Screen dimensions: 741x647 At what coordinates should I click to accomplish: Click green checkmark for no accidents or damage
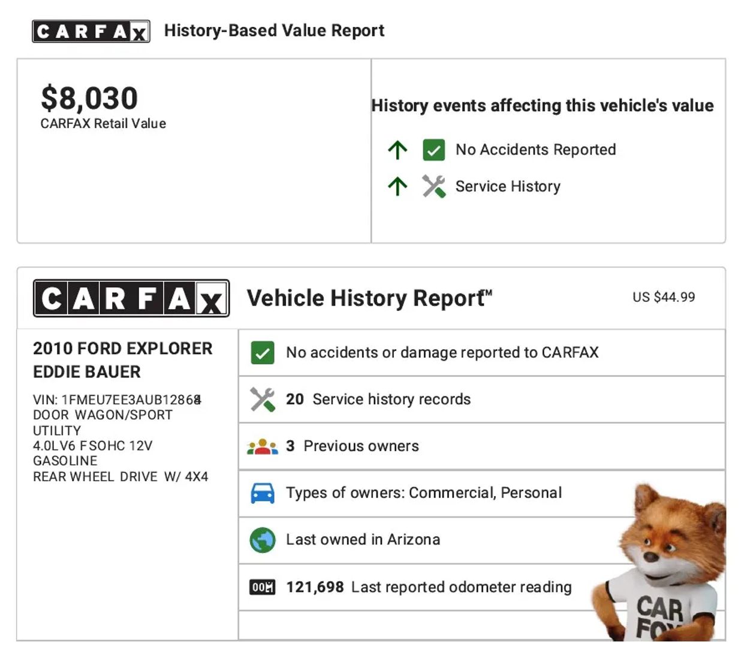(x=263, y=353)
